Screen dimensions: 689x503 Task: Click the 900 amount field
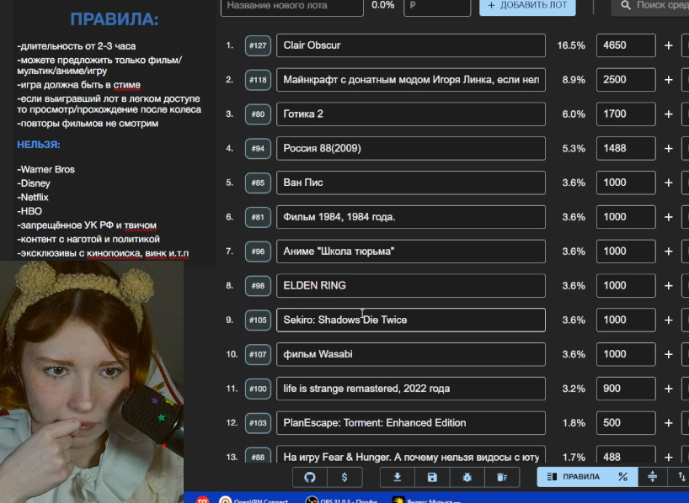click(x=626, y=389)
